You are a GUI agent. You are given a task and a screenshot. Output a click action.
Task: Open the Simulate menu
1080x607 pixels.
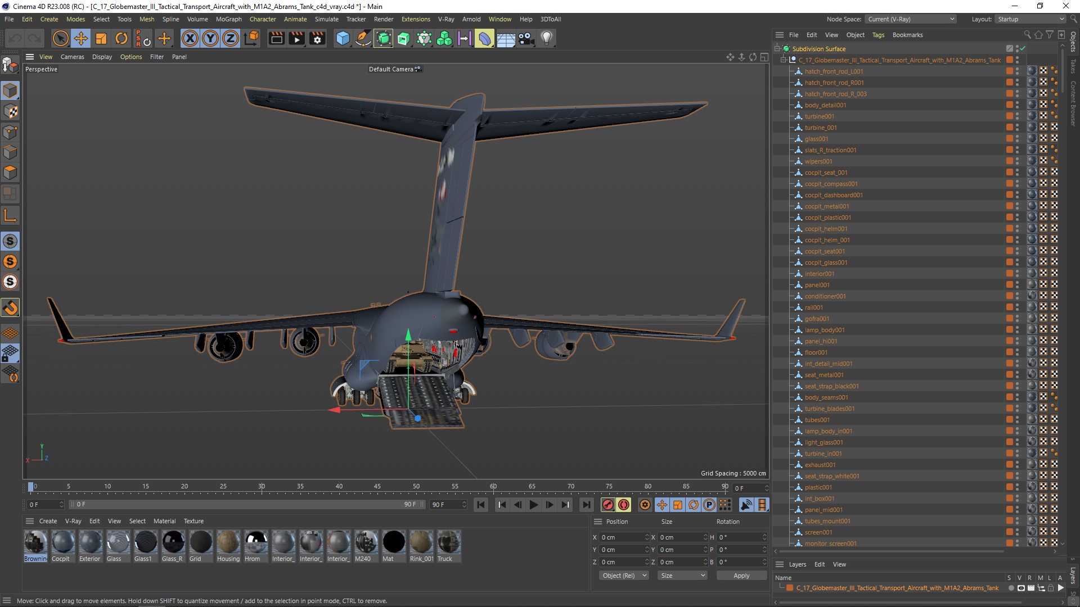pos(326,19)
